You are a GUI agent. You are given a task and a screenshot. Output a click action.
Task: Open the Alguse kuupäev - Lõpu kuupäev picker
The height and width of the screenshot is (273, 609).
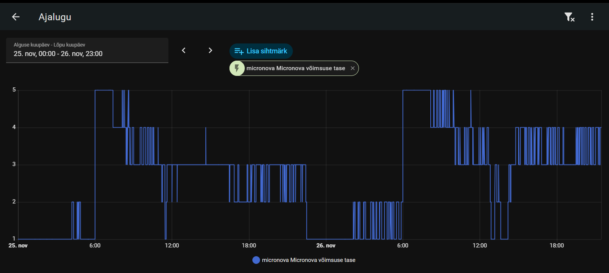pos(87,50)
